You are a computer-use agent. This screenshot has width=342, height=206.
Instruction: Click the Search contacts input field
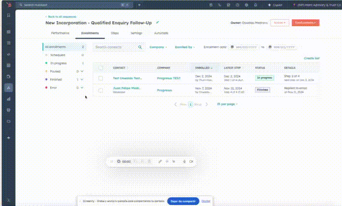[x=115, y=47]
